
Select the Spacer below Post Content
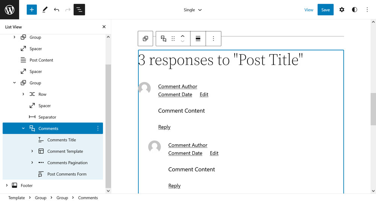pyautogui.click(x=23, y=71)
